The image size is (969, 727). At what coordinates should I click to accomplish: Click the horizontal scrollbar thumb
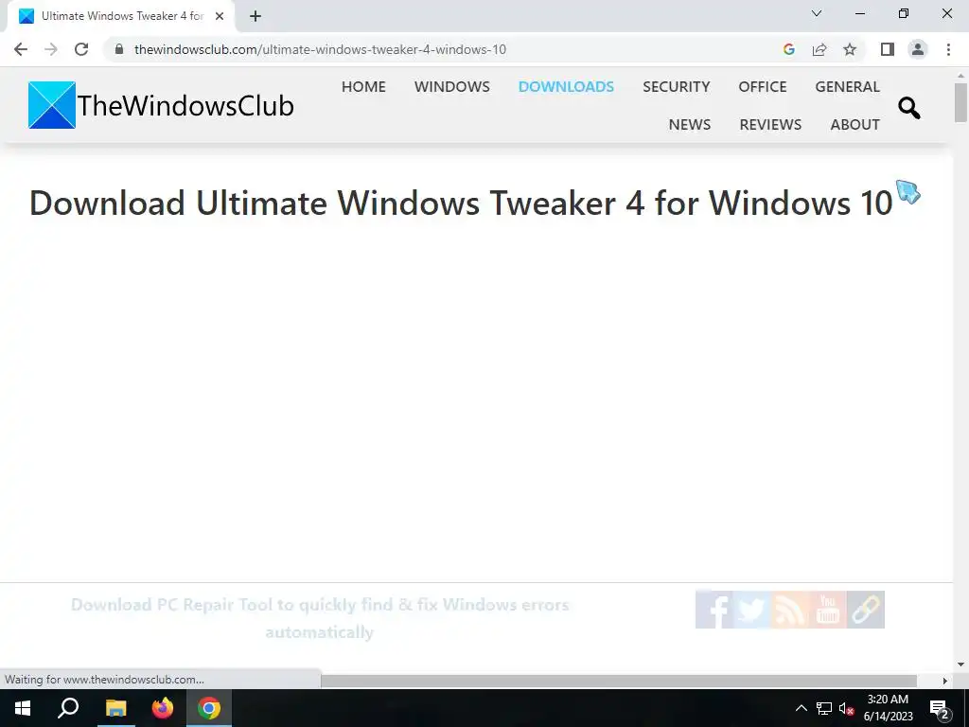tap(619, 681)
